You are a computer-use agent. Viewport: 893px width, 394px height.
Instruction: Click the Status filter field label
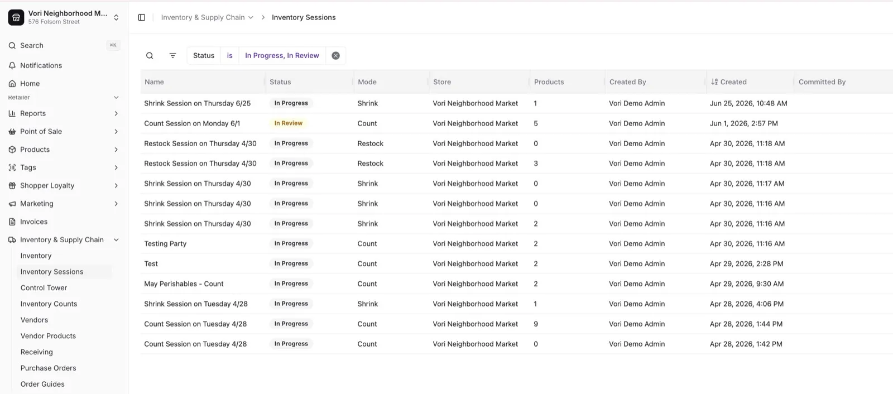(x=204, y=55)
